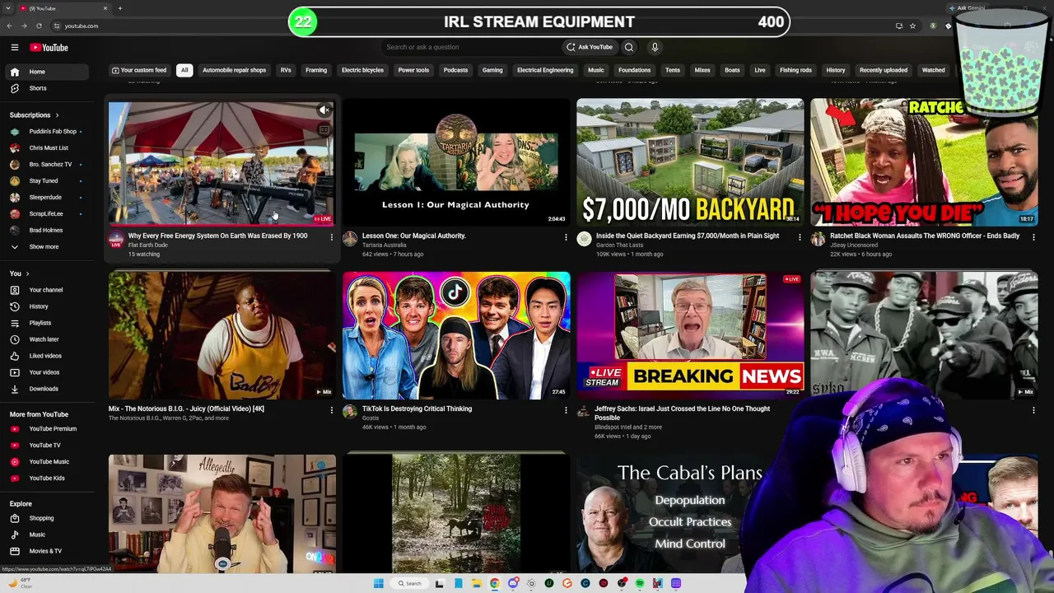Select the All filter chip
The height and width of the screenshot is (593, 1054).
[x=184, y=70]
